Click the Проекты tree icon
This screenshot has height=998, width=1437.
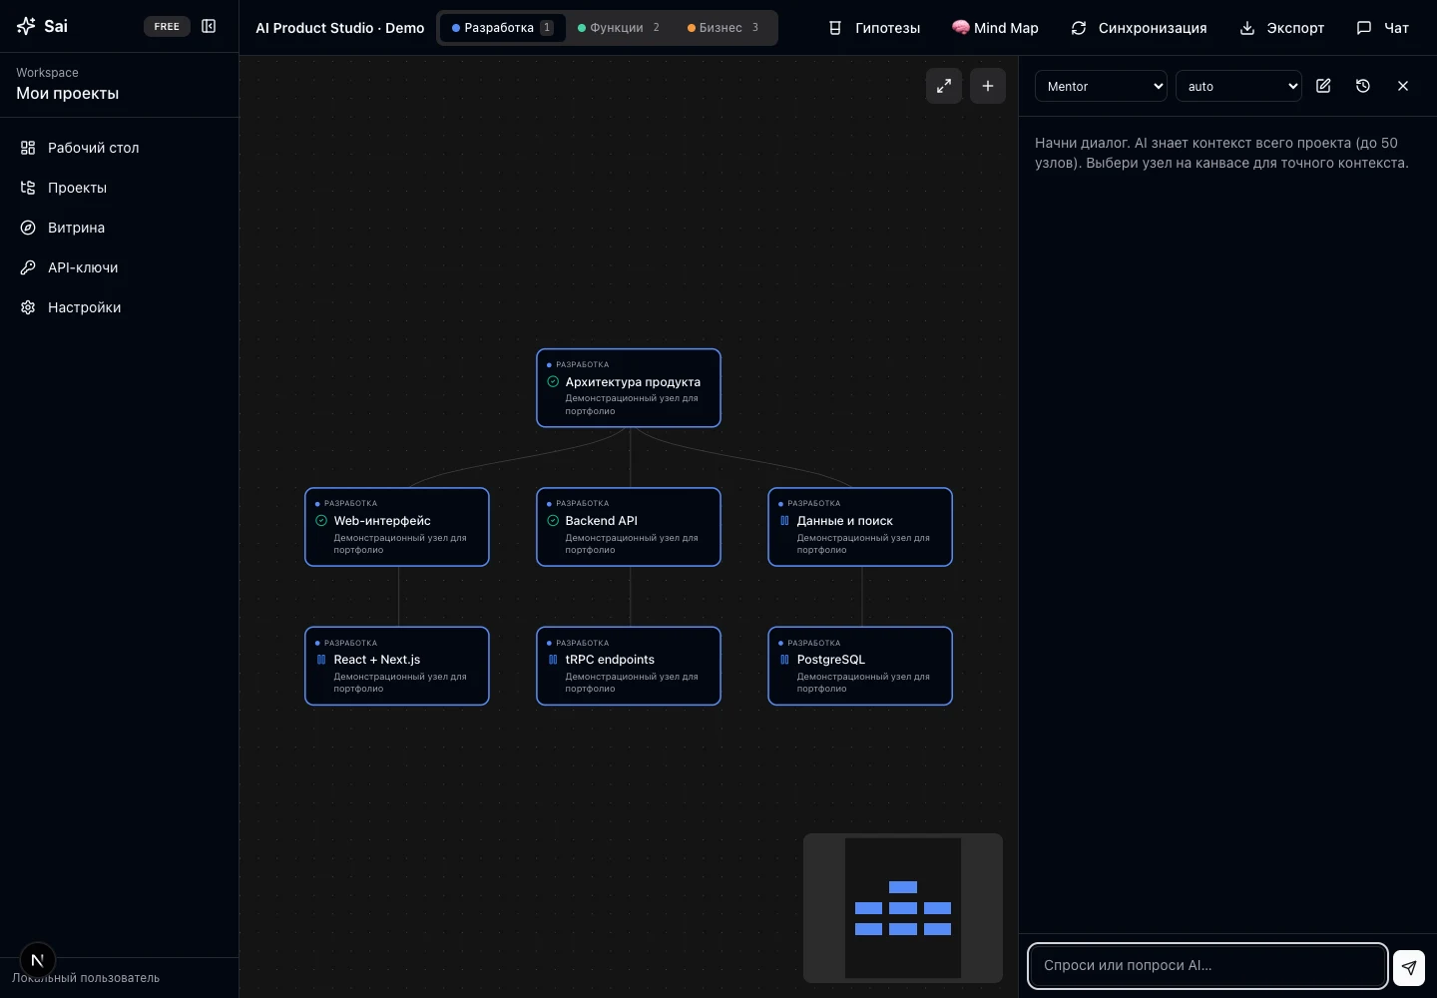coord(28,188)
